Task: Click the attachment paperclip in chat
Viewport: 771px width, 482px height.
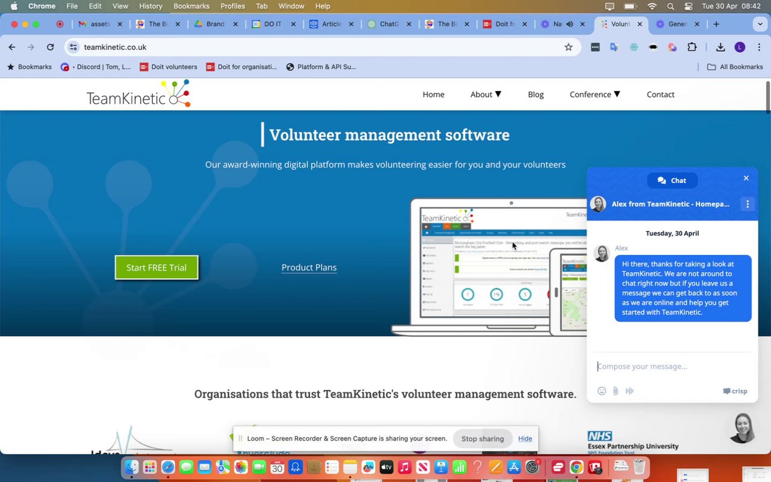Action: (x=616, y=391)
